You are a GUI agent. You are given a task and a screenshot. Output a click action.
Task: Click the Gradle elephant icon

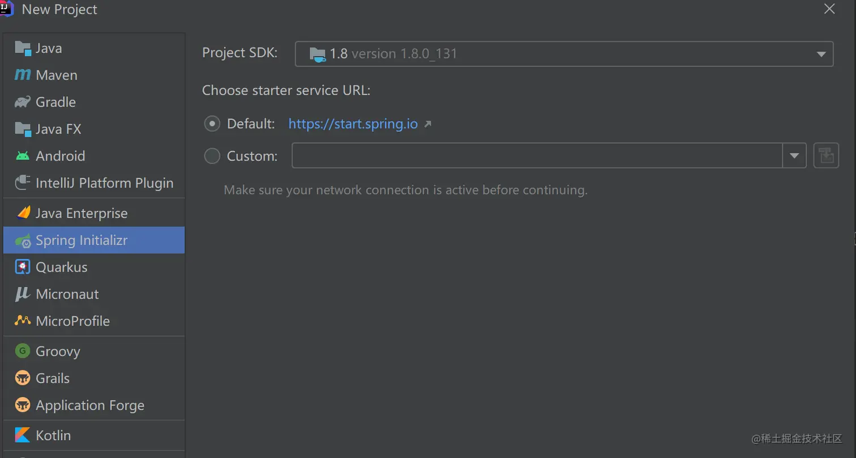23,102
